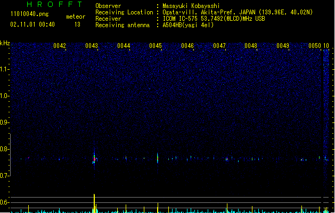
Task: Click the 0045 time marker
Action: 156,46
